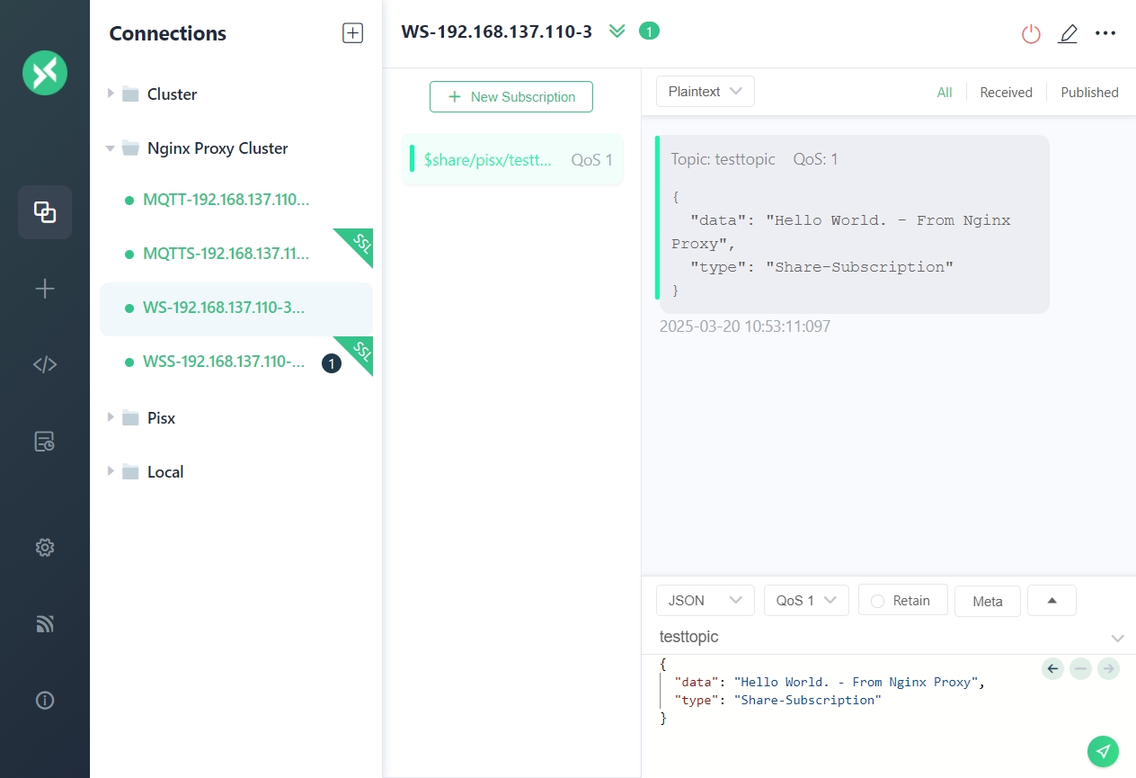Screen dimensions: 1136x778
Task: Click the plus icon to add connection
Action: coord(45,289)
